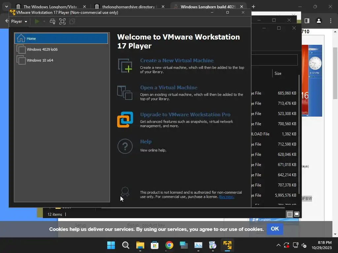Click the muted volume tray icon
Screen dimensions: 338x253
click(304, 245)
